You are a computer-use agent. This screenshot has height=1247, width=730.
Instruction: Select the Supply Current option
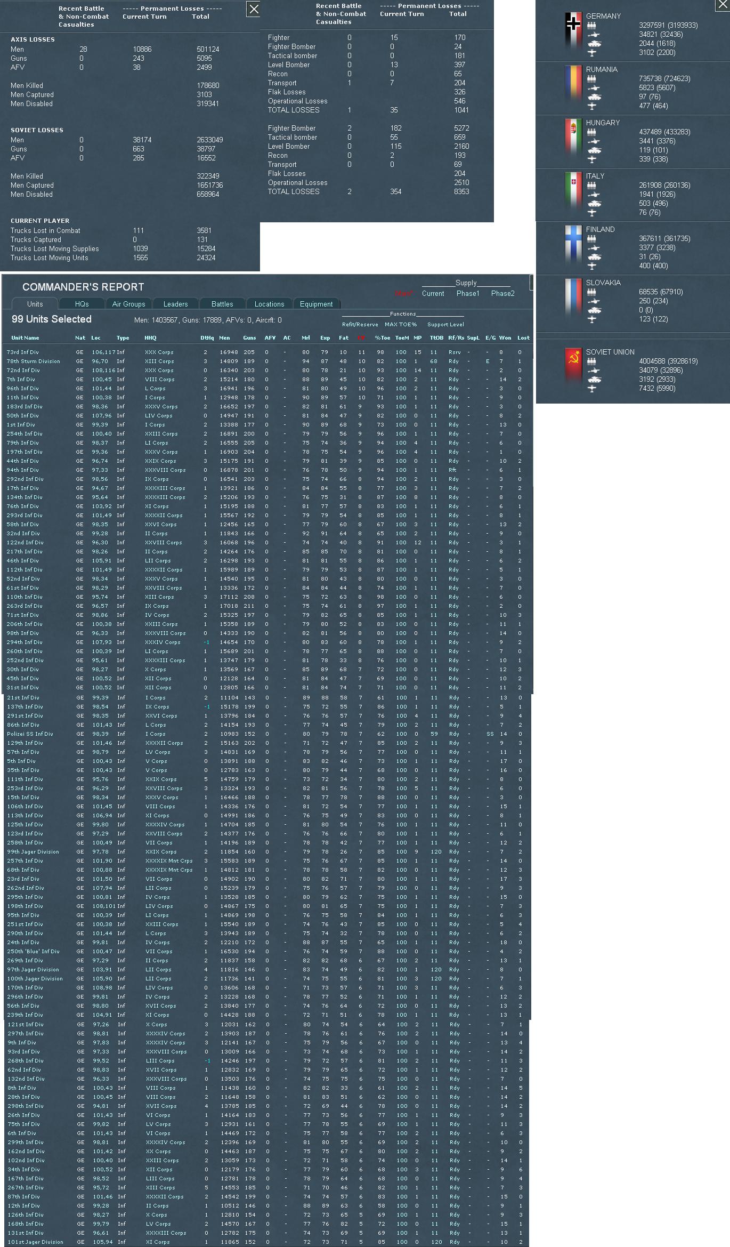click(x=433, y=294)
